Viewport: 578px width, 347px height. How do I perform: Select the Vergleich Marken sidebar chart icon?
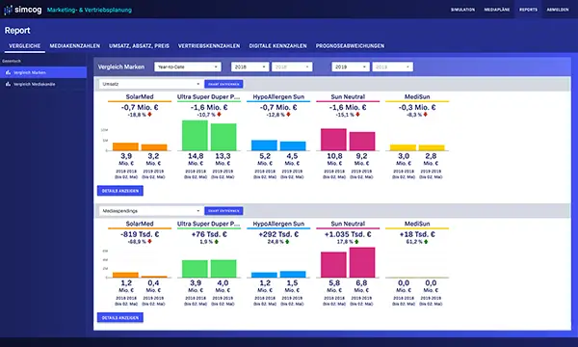pyautogui.click(x=8, y=72)
